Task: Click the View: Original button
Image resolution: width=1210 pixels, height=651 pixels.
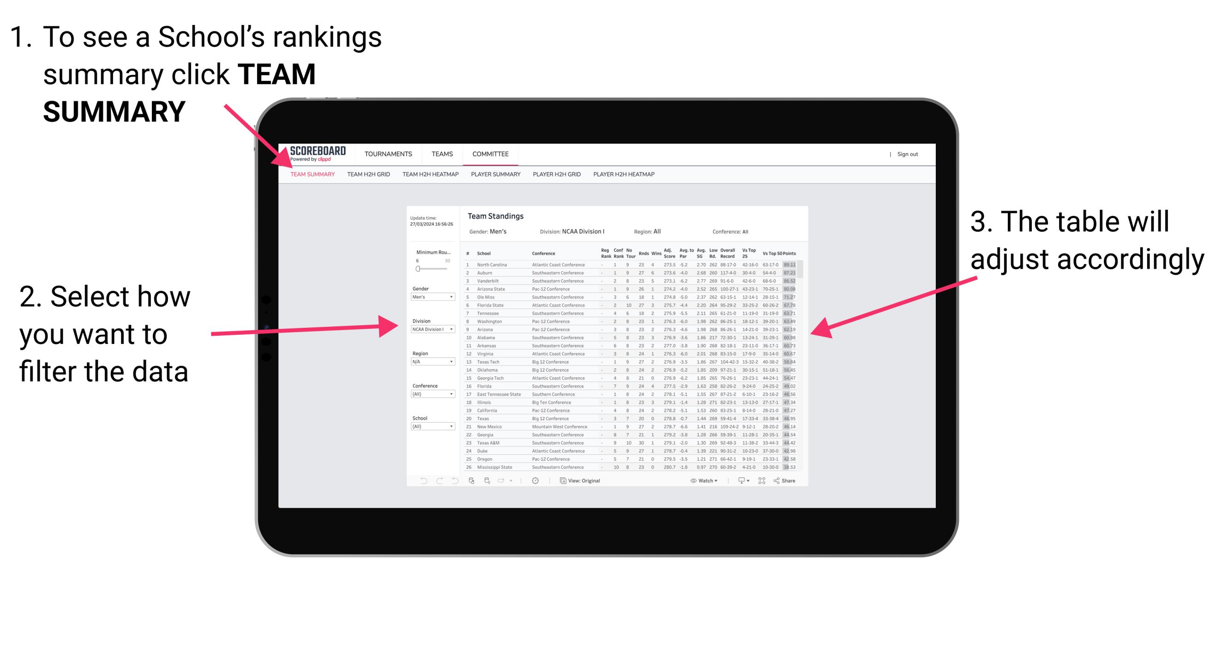Action: pos(583,479)
